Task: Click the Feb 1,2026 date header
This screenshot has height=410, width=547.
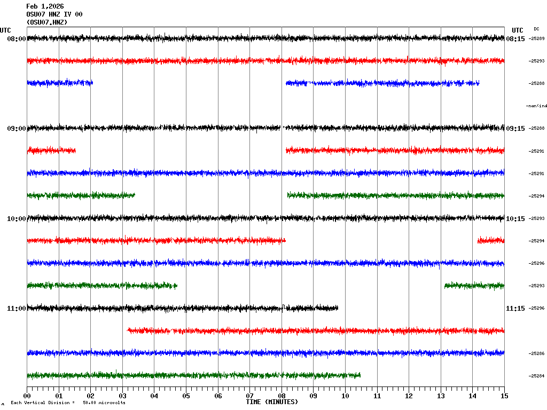Action: point(45,6)
